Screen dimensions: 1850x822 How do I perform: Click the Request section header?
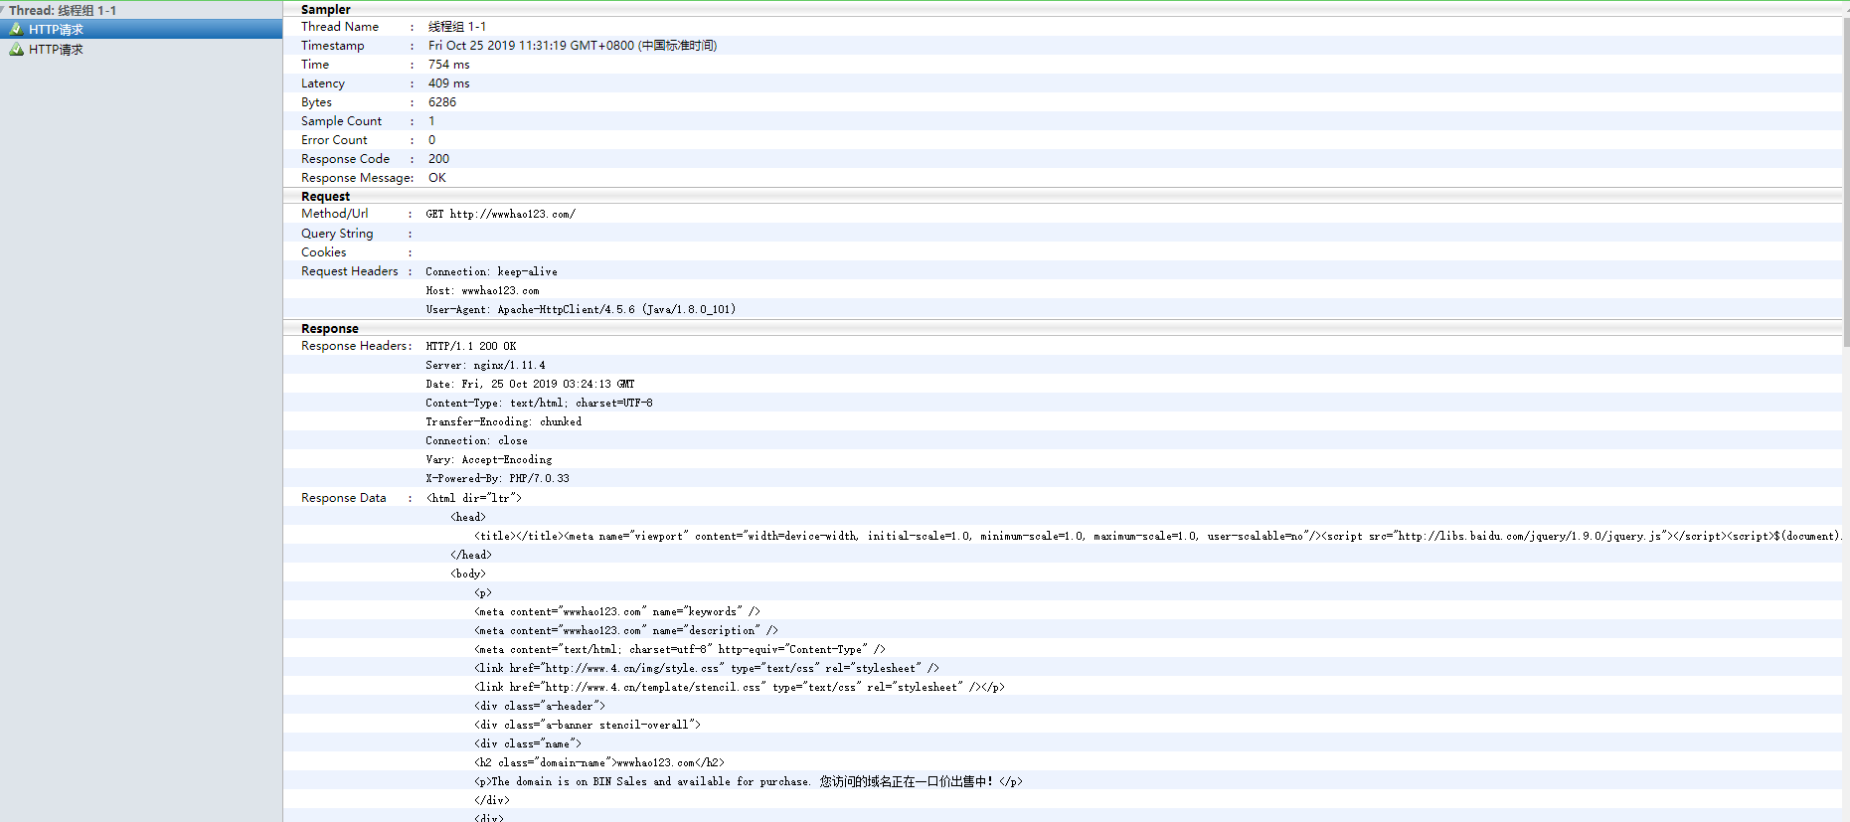coord(325,196)
